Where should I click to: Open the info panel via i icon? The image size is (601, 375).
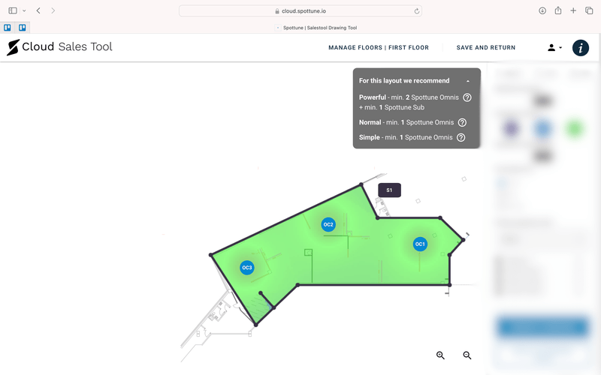click(x=580, y=48)
